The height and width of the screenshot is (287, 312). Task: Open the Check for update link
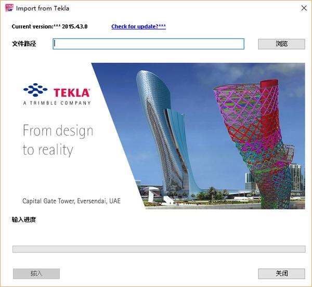(x=138, y=27)
